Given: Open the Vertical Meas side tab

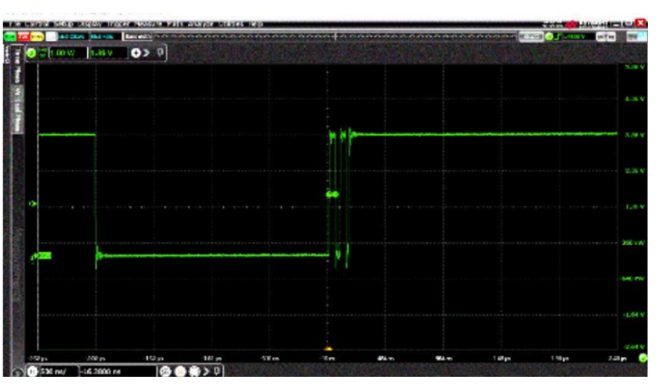Looking at the screenshot, I should tap(17, 110).
